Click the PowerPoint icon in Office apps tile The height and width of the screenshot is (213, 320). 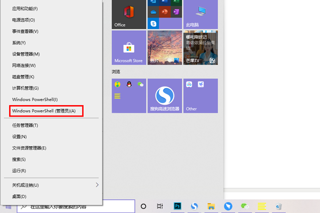coord(165,12)
